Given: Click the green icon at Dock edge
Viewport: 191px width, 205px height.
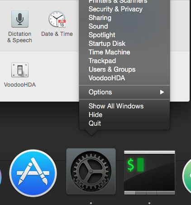Looking at the screenshot, I should pos(187,176).
